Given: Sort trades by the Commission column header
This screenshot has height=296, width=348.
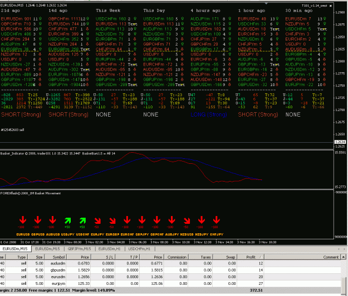Looking at the screenshot, I should 176,257.
